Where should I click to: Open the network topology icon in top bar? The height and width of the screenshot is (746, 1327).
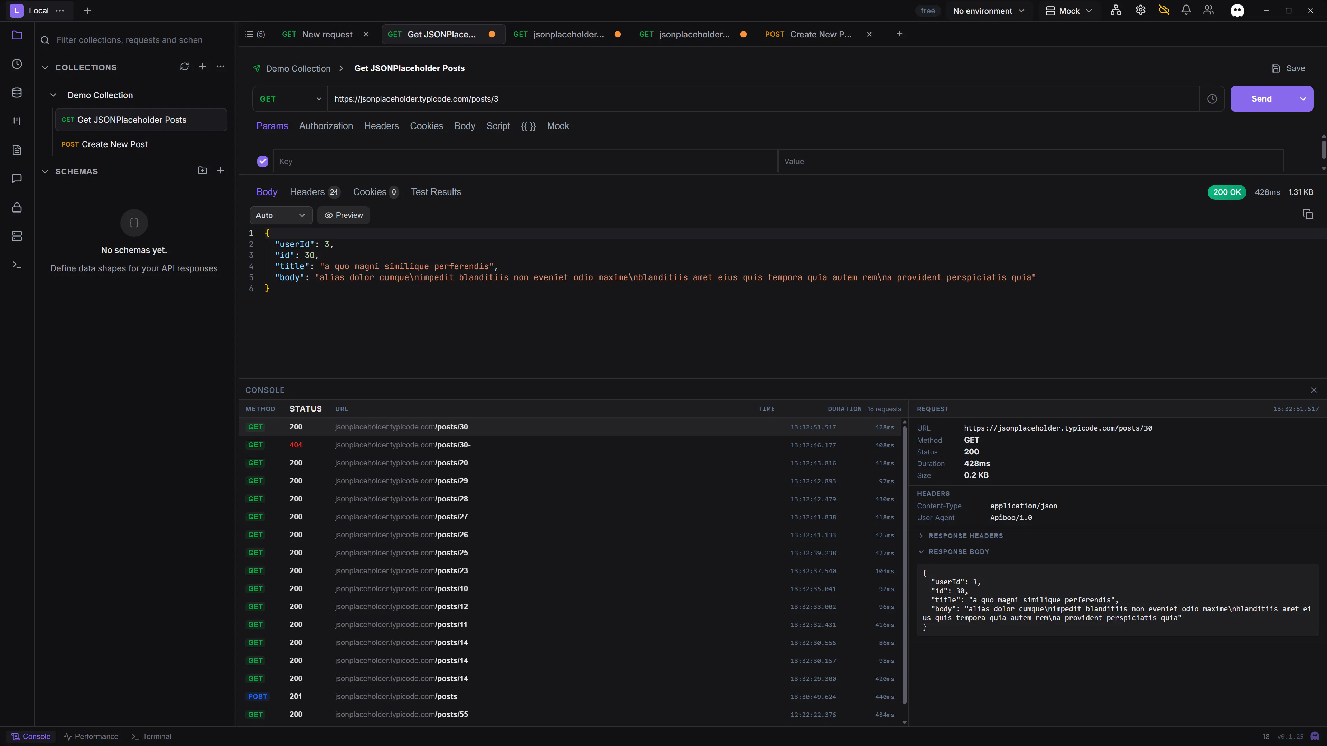pos(1116,10)
